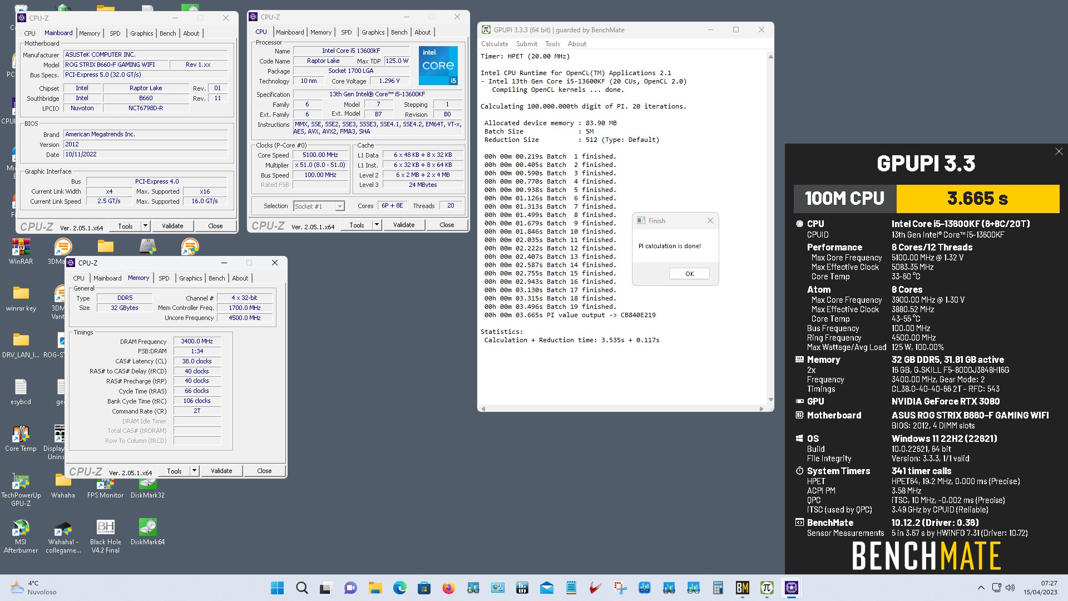
Task: Open taskbar Search icon
Action: [301, 588]
